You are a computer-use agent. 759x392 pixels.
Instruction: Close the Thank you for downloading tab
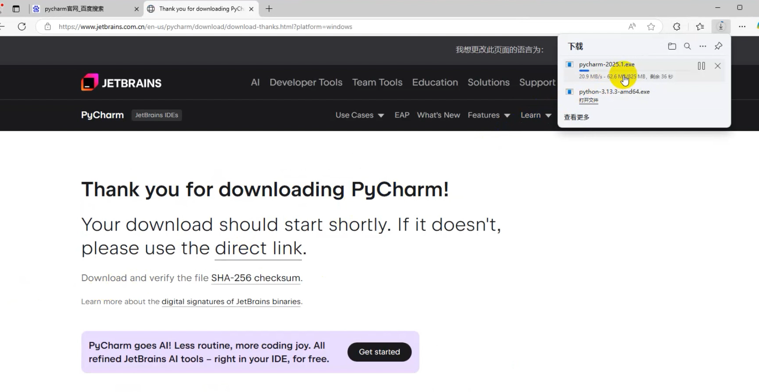pyautogui.click(x=251, y=9)
